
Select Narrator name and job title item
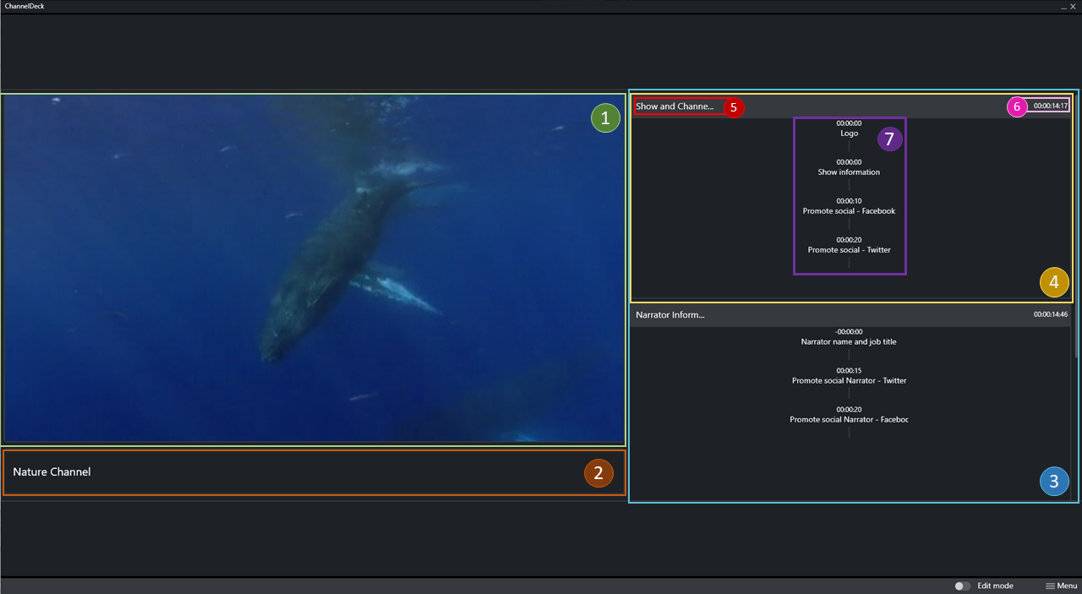849,342
